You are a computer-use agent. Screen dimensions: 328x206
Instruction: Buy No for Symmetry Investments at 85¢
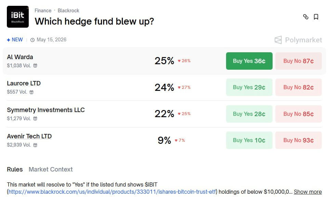click(298, 114)
